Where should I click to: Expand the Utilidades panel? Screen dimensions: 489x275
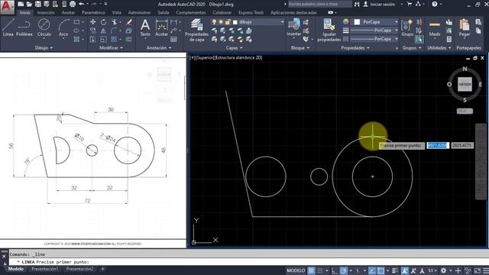[439, 47]
